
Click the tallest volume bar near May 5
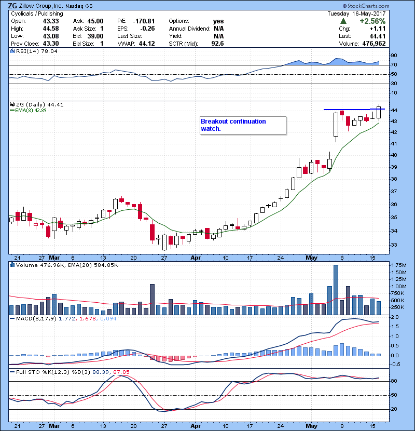point(336,290)
